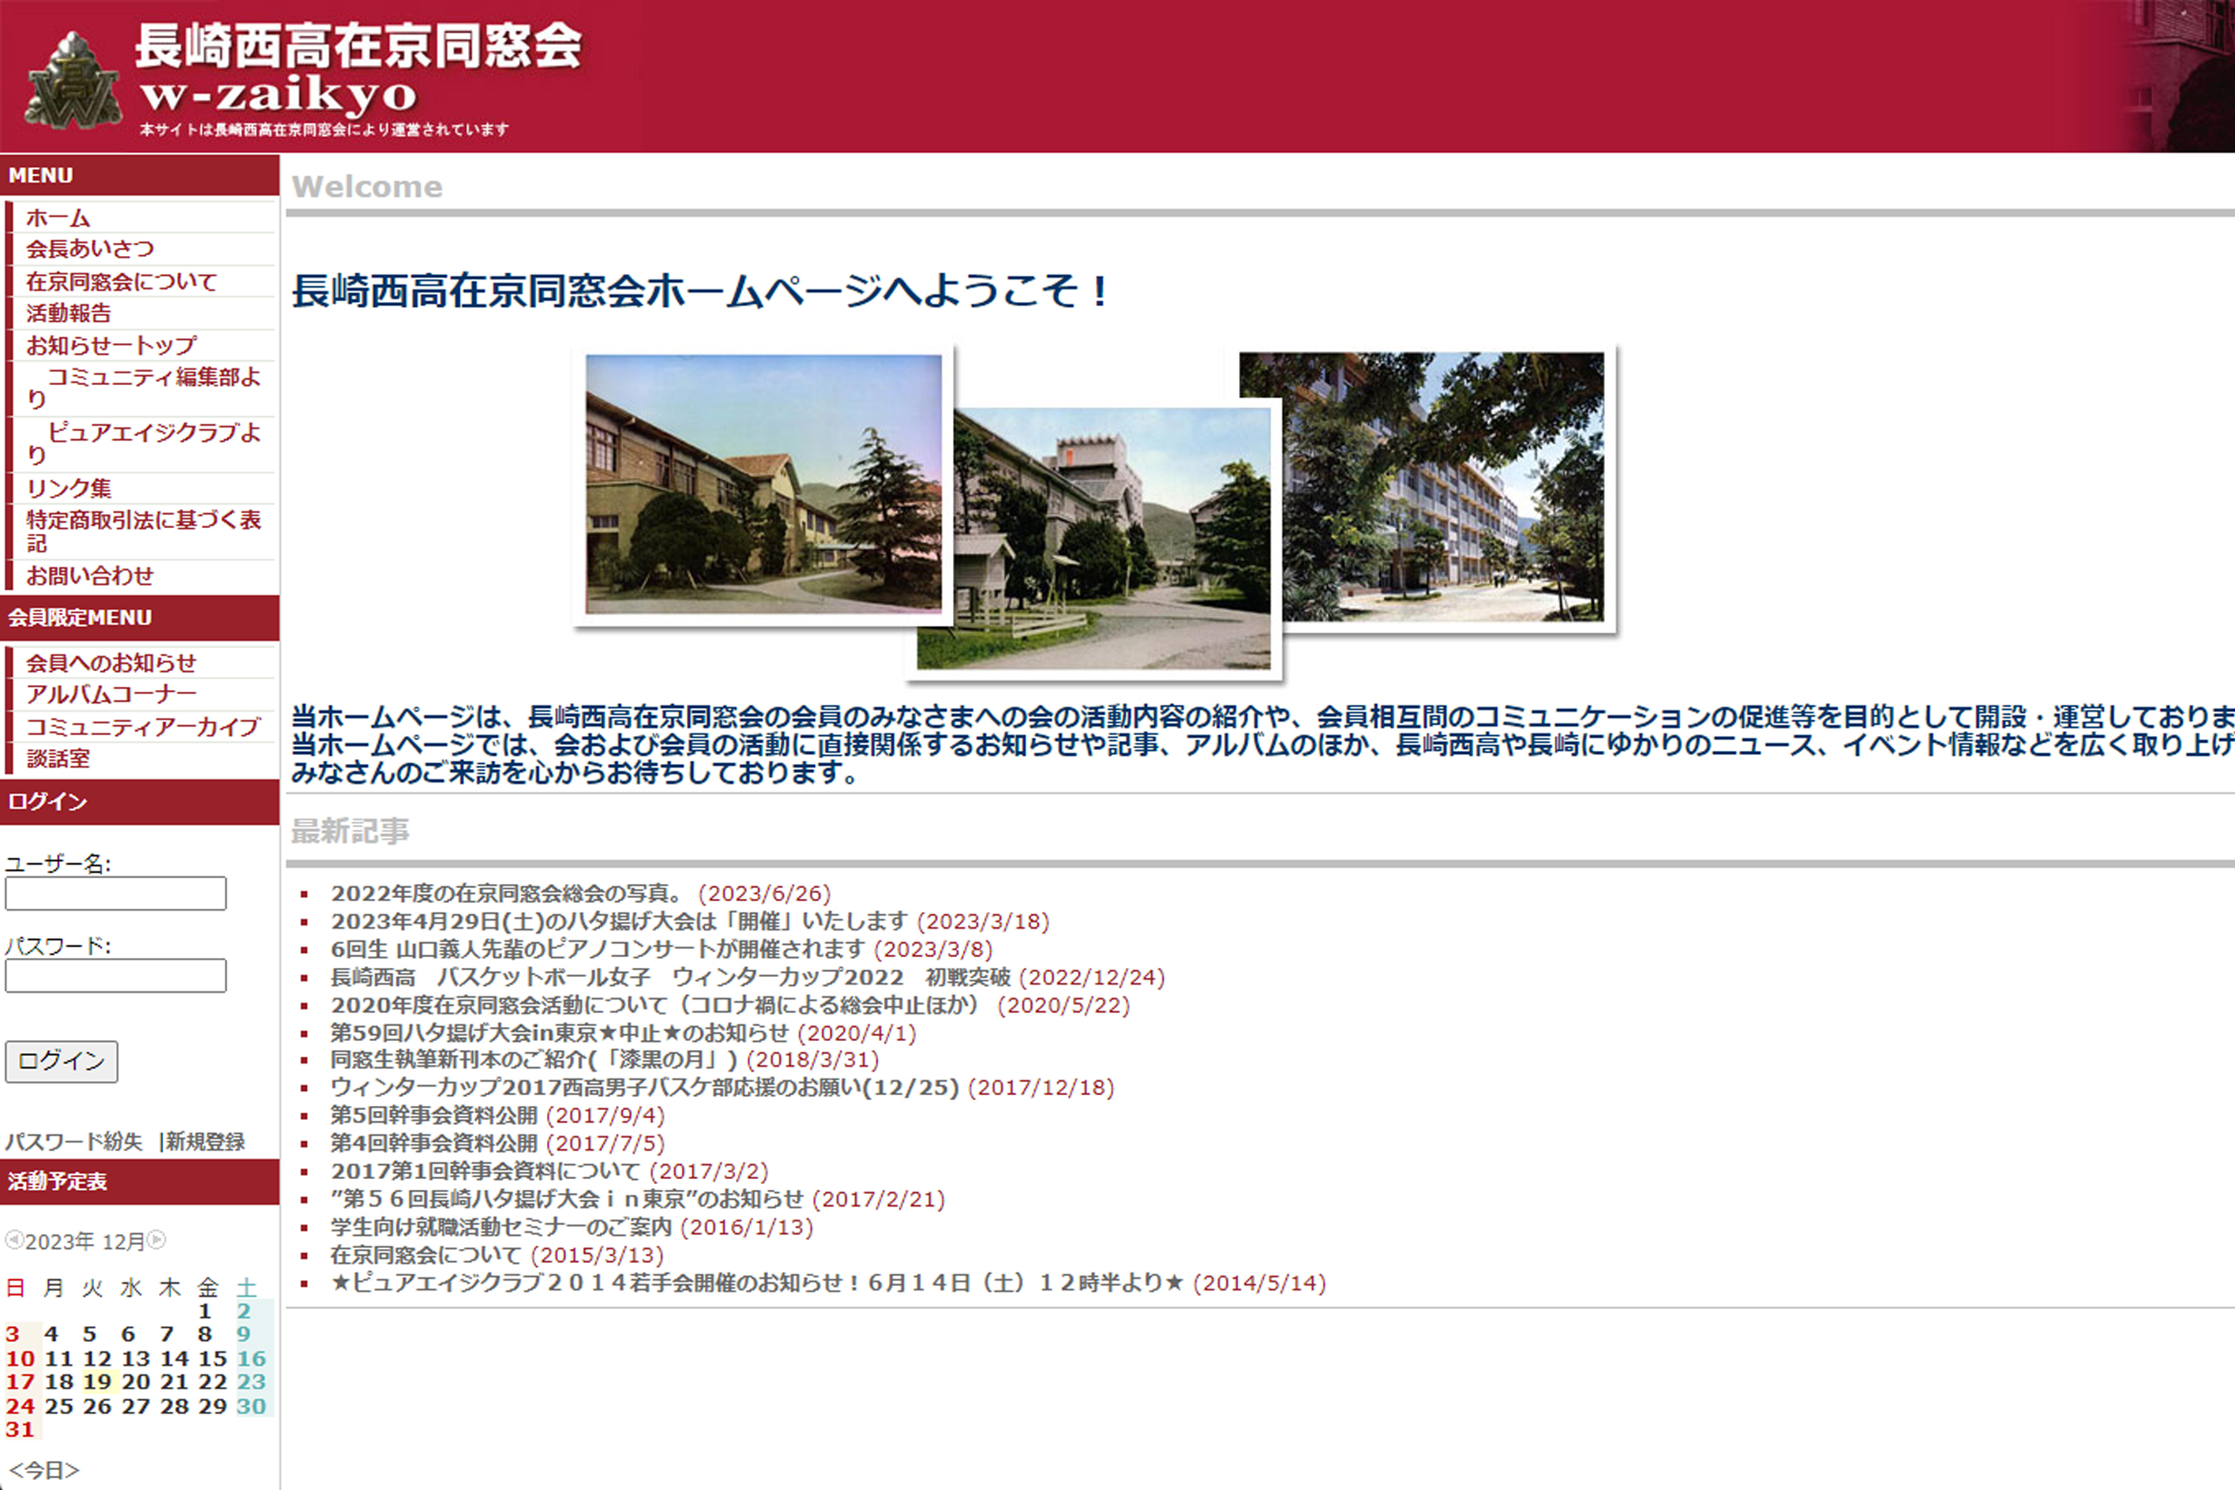Select December 30 in the calendar
The image size is (2235, 1490).
tap(251, 1405)
